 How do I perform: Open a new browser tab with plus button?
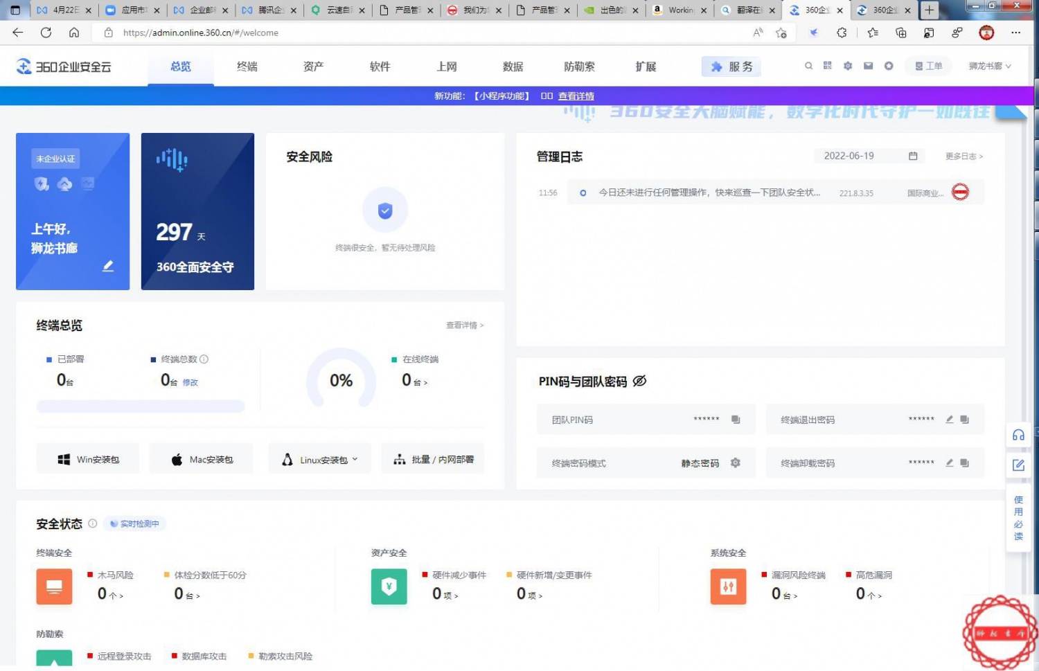tap(929, 10)
